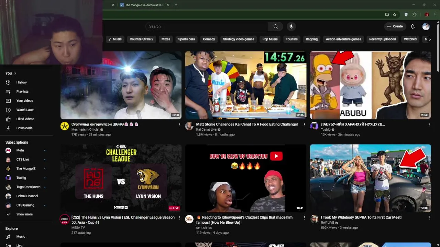This screenshot has width=440, height=247.
Task: Click inside the Search field
Action: (207, 26)
